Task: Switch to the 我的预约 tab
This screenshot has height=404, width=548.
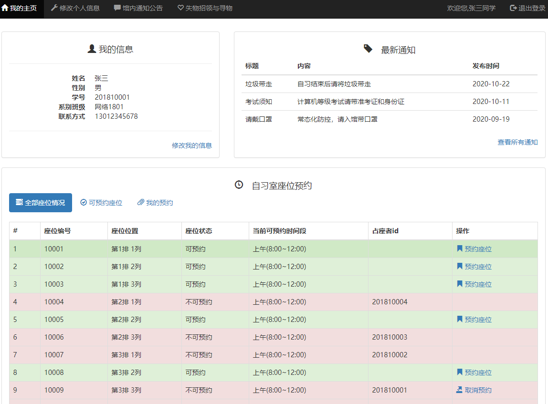Action: [x=155, y=203]
